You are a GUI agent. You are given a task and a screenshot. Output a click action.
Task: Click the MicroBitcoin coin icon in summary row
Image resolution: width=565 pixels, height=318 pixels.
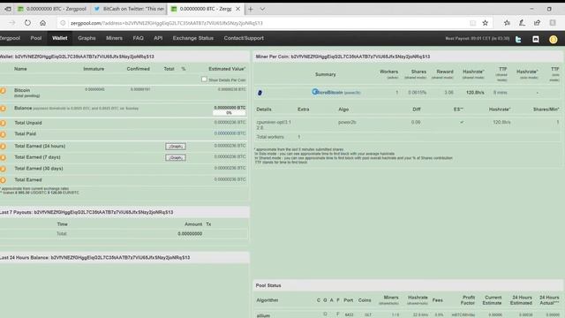click(x=315, y=92)
